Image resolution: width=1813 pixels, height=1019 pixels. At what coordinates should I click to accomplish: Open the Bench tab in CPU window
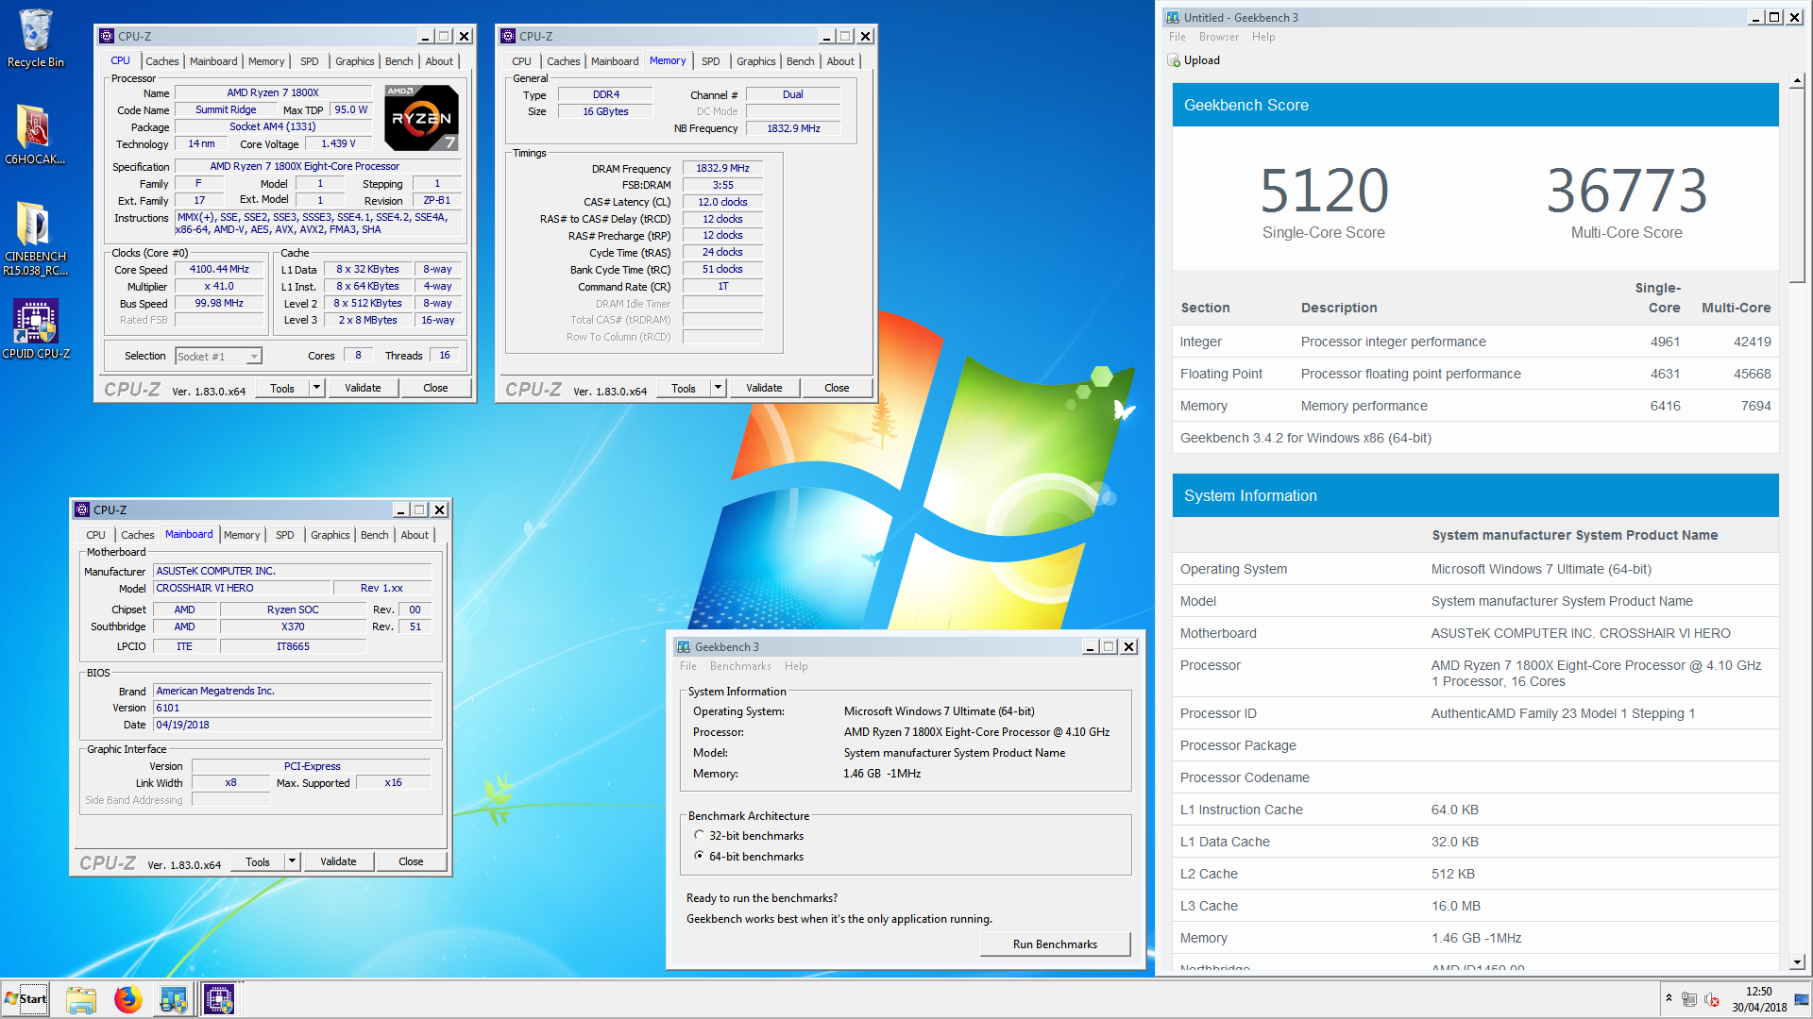click(398, 61)
